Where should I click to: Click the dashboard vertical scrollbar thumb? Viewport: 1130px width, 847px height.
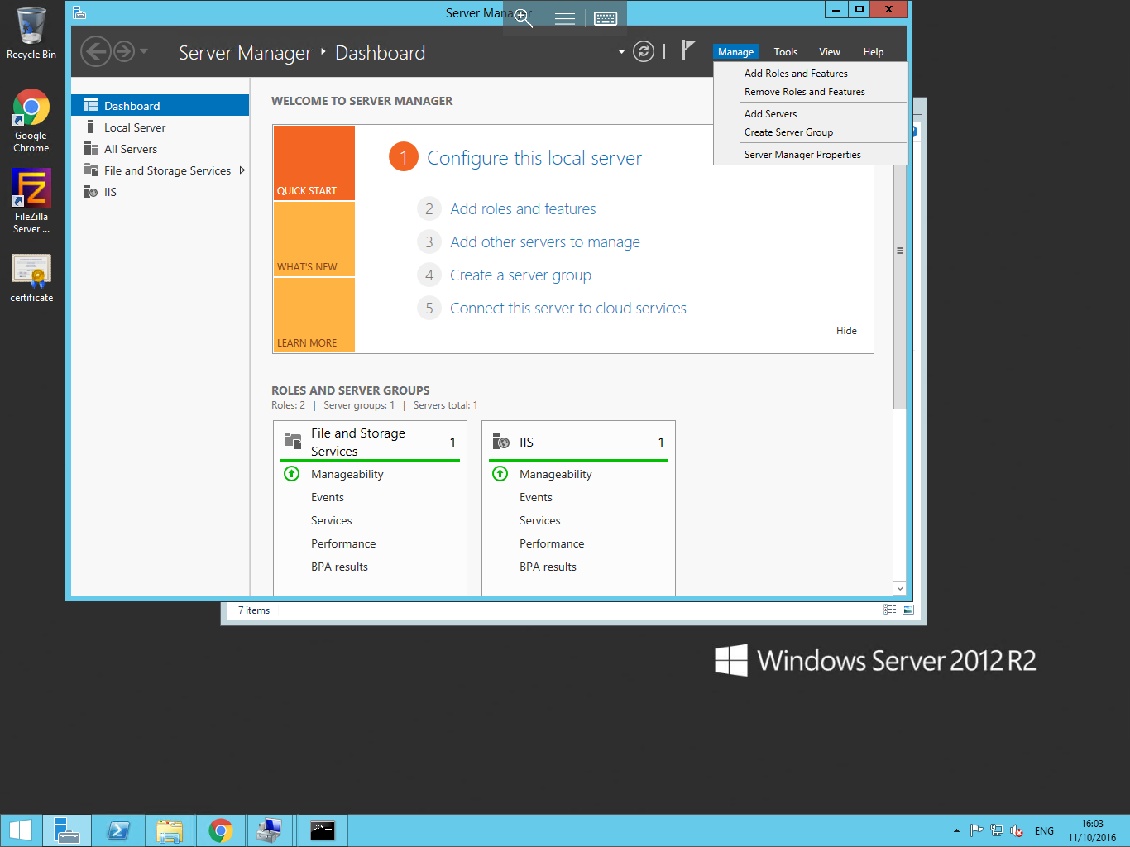(899, 250)
